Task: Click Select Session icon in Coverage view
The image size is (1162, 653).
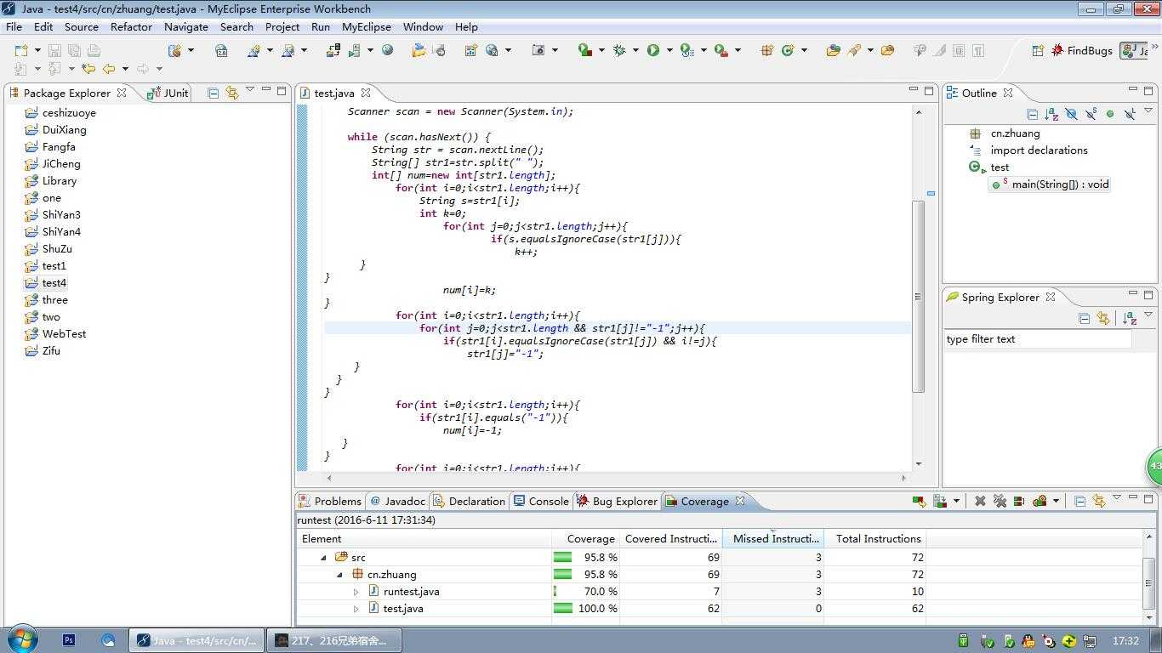Action: [x=1040, y=501]
